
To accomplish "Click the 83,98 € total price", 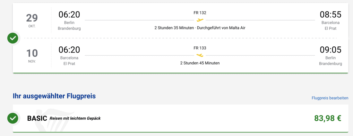I will pyautogui.click(x=328, y=118).
